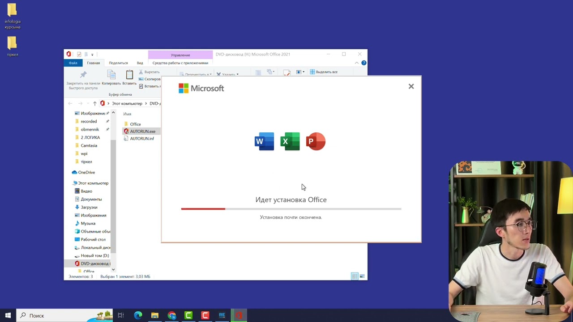Open File Explorer from taskbar
The image size is (573, 322).
click(x=155, y=316)
